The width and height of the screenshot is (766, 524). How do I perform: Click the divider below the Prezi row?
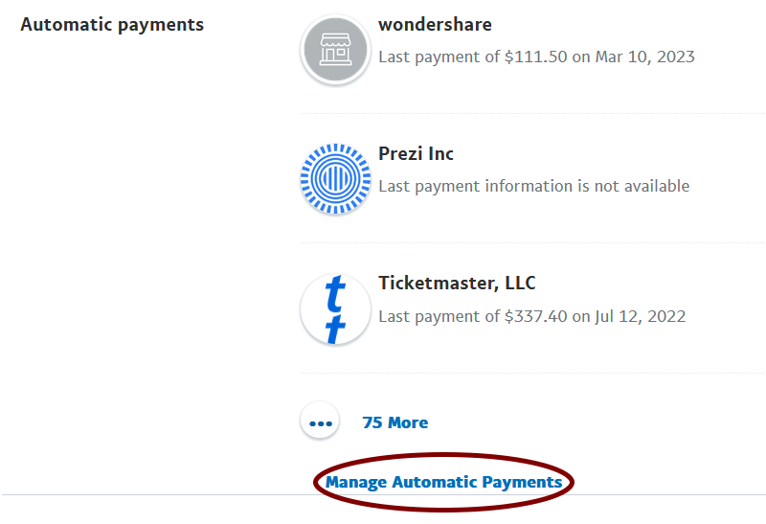532,242
